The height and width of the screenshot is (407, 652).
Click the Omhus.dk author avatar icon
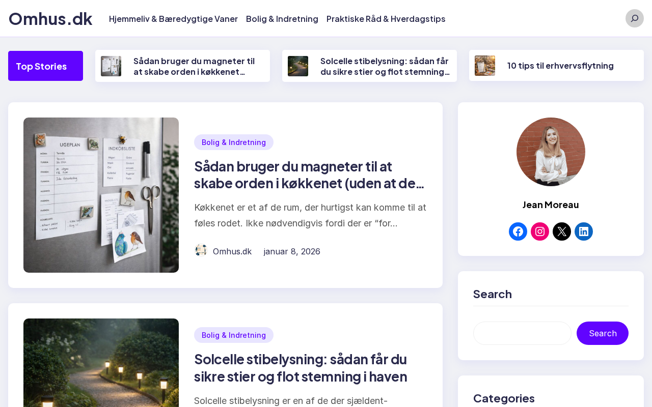201,250
